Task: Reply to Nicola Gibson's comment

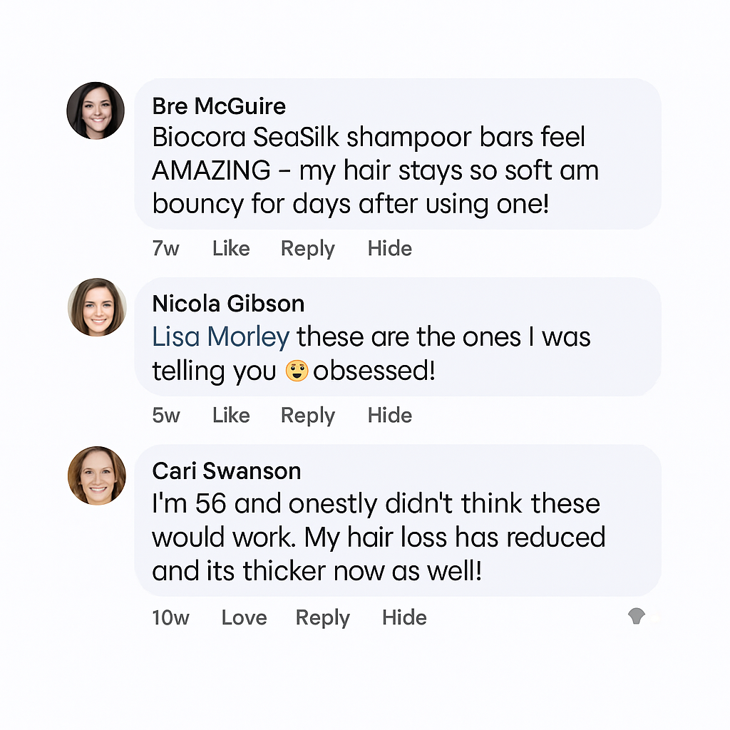Action: pyautogui.click(x=307, y=415)
